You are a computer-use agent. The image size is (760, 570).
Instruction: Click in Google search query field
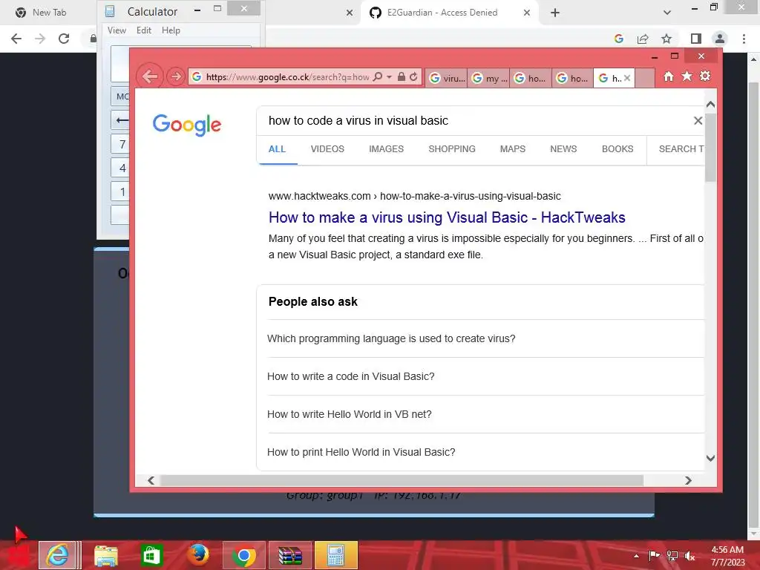click(x=475, y=121)
